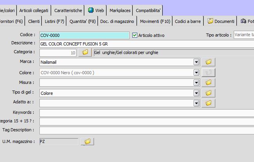Expand the Colore dropdown arrow
This screenshot has width=254, height=162.
tap(196, 72)
